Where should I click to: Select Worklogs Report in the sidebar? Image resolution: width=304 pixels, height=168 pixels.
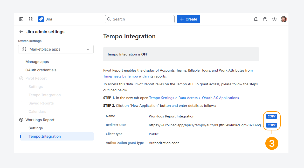coord(40,120)
